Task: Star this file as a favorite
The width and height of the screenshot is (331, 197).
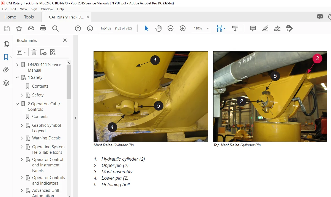Action: pyautogui.click(x=19, y=28)
